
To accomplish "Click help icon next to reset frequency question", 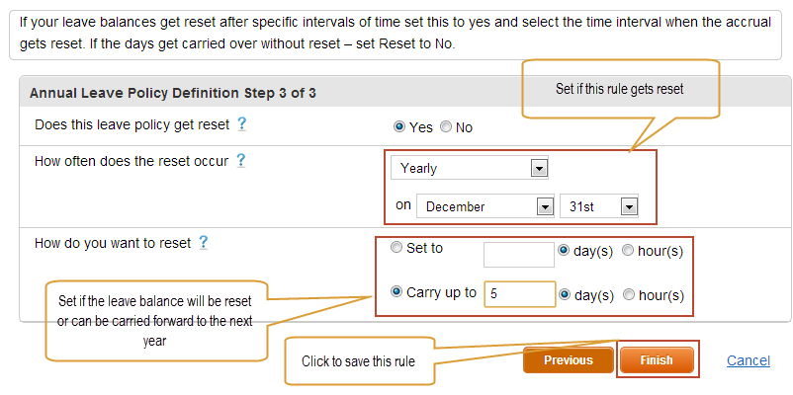I will [240, 161].
